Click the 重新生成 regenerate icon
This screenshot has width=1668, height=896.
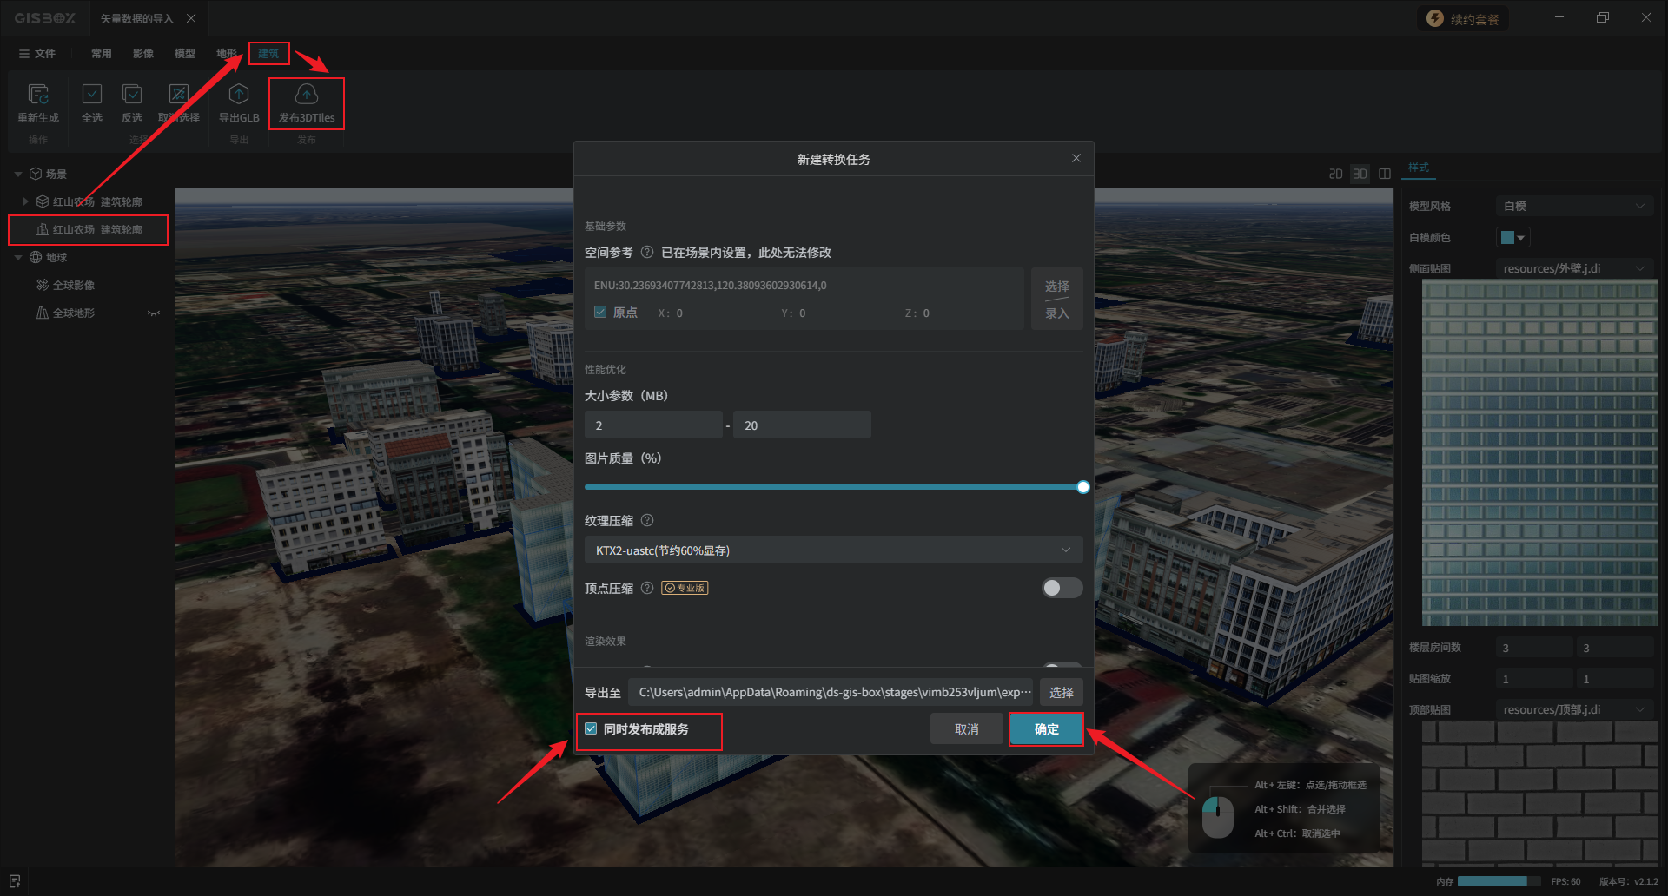point(38,95)
